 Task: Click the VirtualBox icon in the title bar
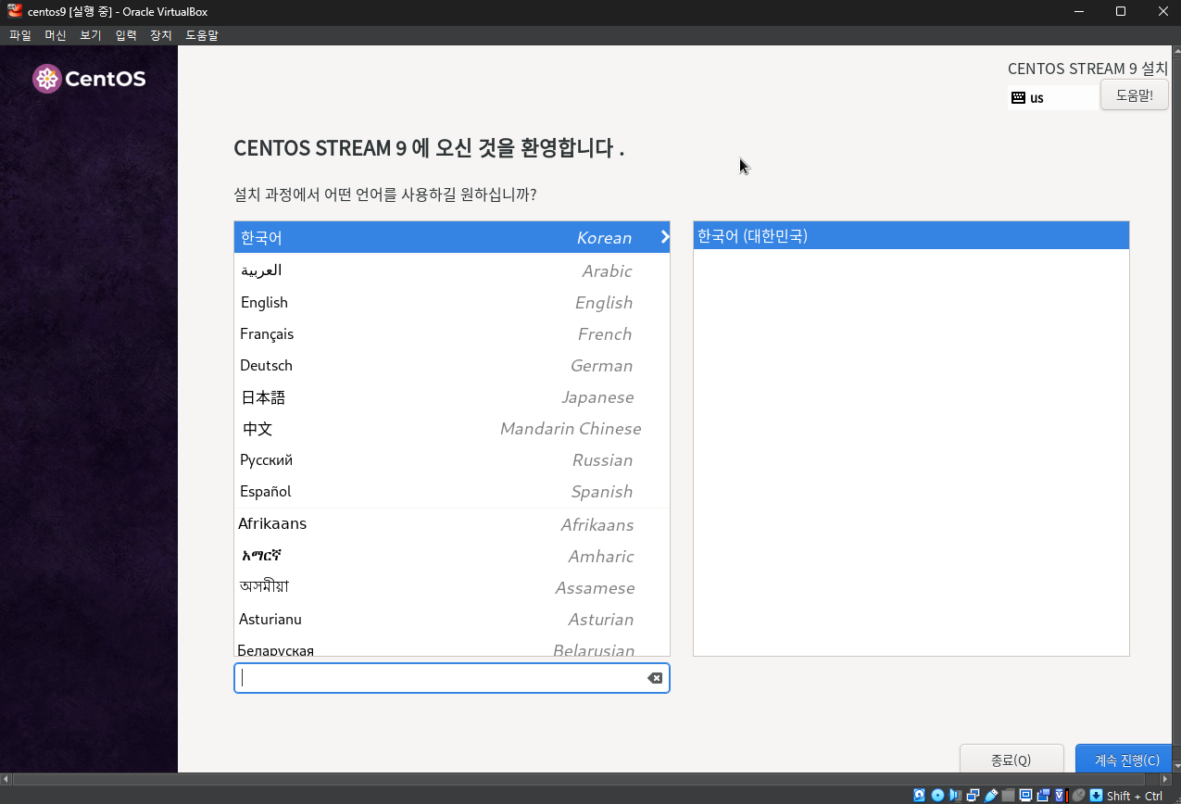(14, 11)
